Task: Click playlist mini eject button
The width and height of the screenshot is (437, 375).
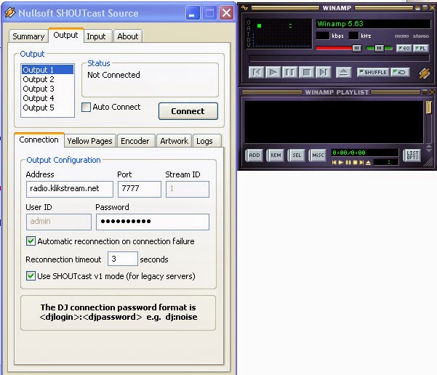Action: (x=368, y=162)
